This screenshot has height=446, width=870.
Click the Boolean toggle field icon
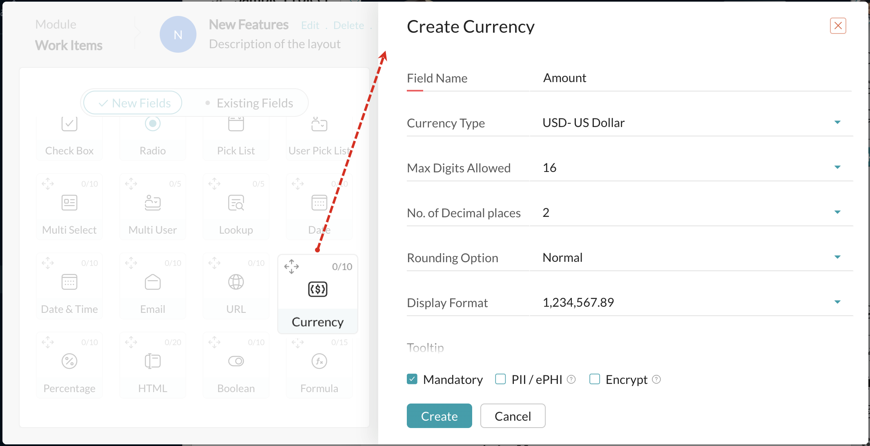point(236,361)
